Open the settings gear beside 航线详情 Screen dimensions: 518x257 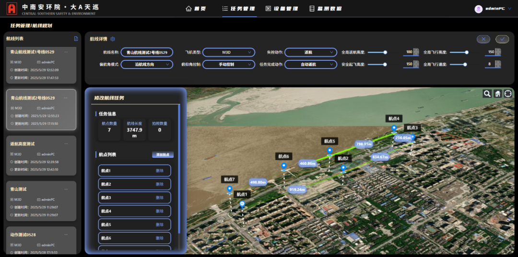[x=113, y=39]
